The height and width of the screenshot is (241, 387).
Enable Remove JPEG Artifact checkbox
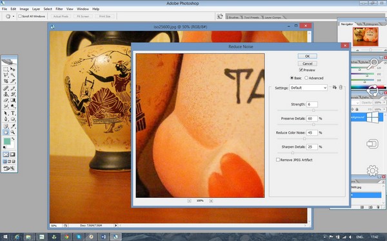(x=278, y=160)
